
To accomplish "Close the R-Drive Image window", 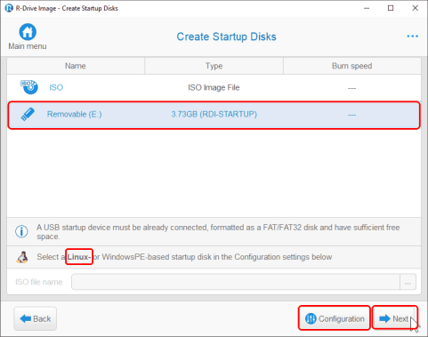I will tap(416, 8).
